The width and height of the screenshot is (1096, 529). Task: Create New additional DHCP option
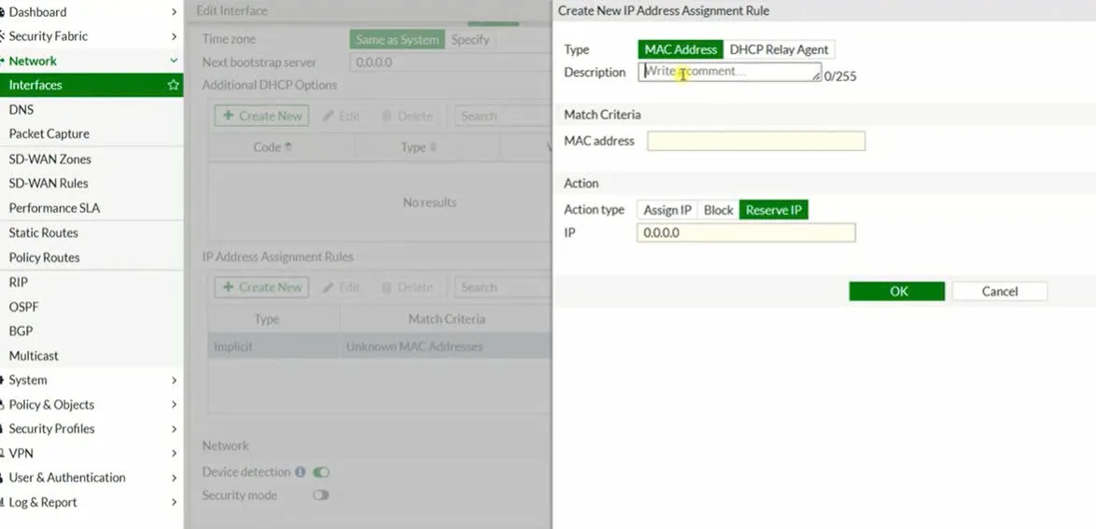(261, 116)
